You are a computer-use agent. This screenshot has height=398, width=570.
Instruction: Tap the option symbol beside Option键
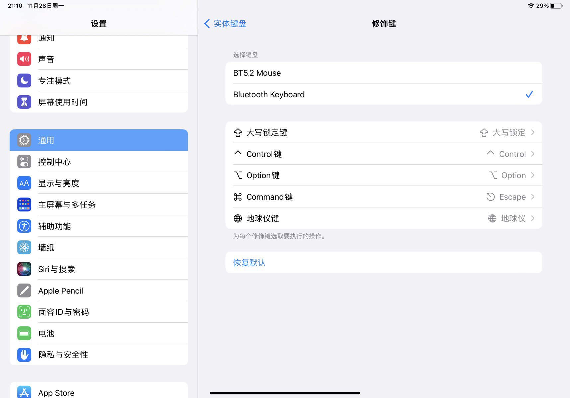(x=238, y=175)
